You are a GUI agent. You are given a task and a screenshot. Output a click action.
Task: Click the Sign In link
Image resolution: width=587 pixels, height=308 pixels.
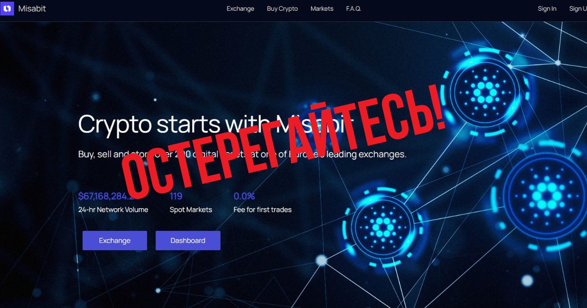tap(547, 9)
